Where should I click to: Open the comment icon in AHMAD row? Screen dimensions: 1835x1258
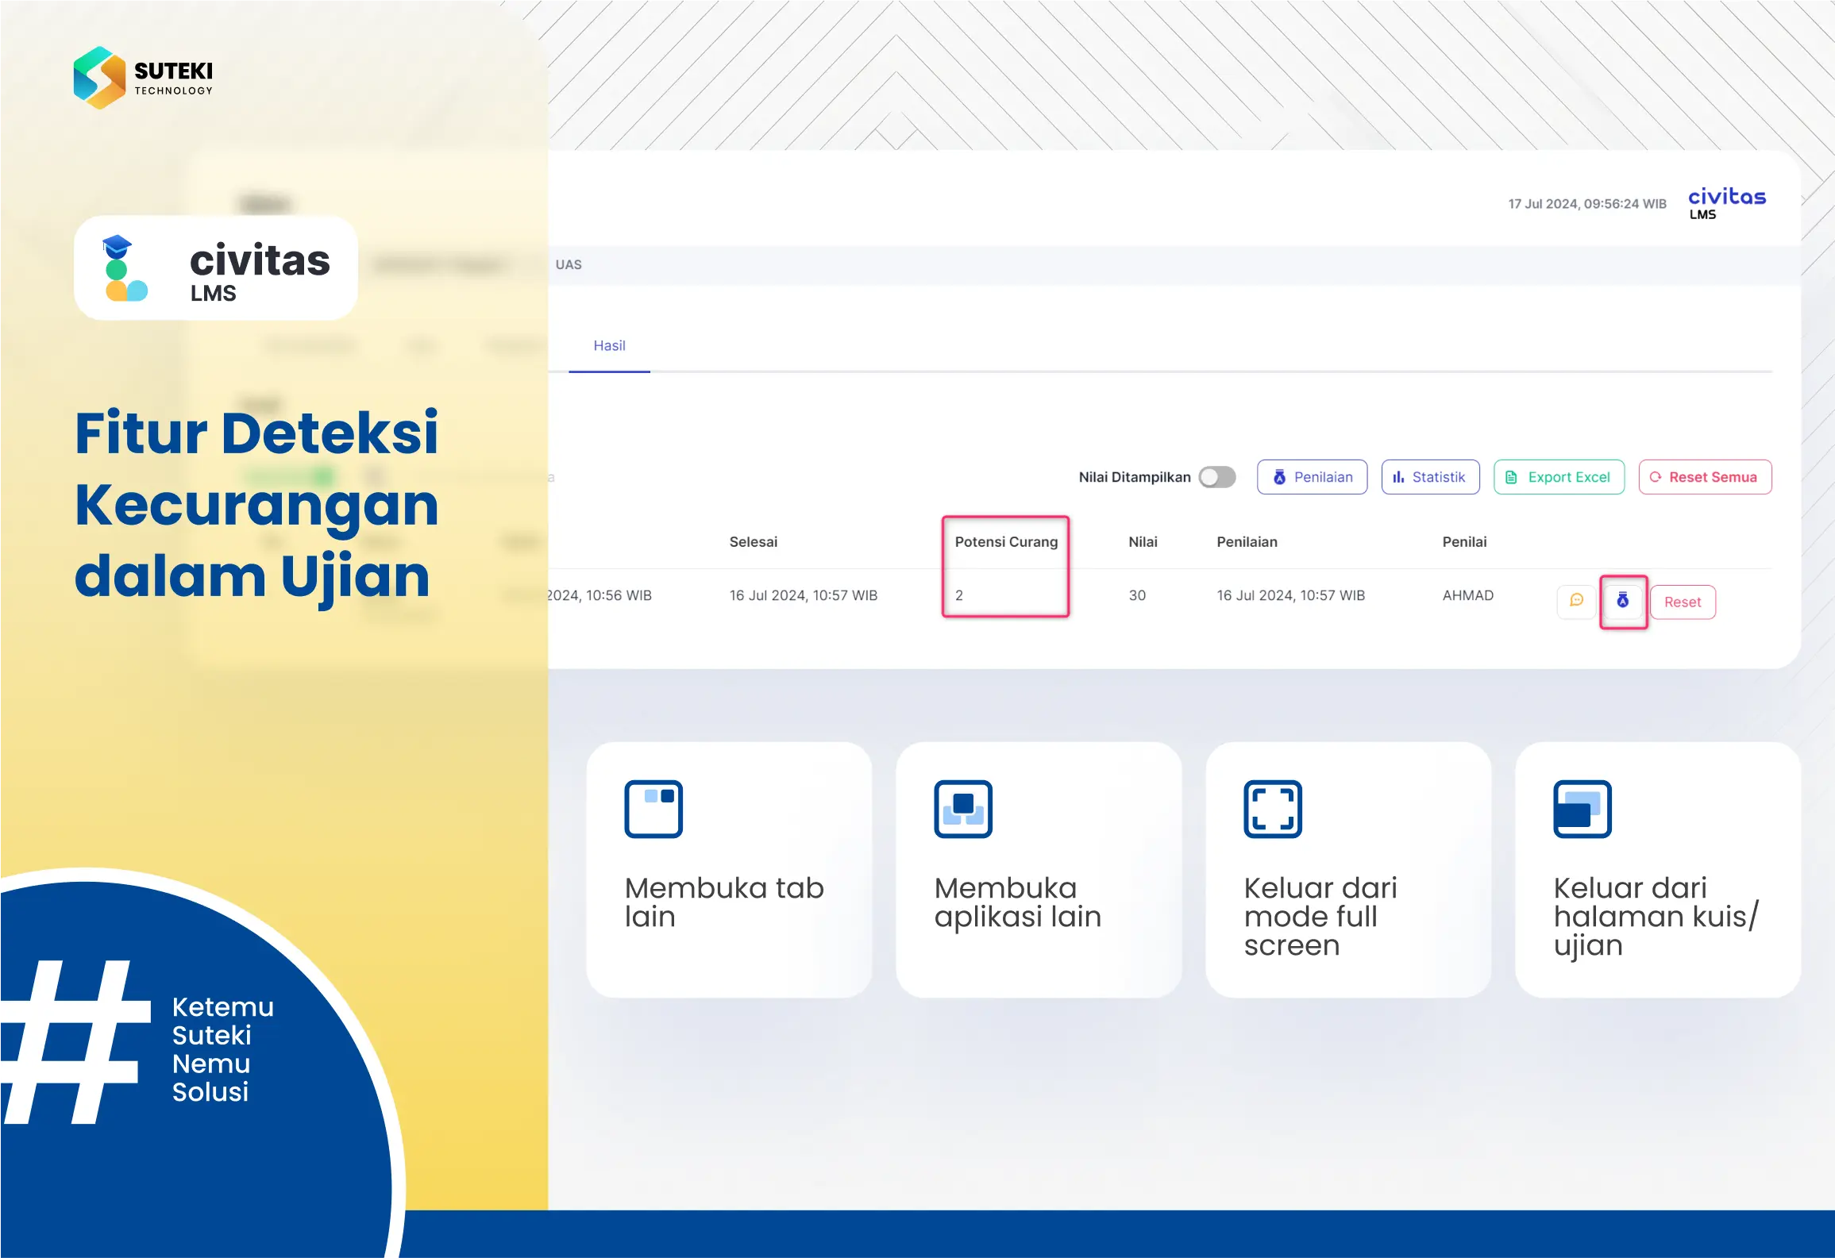coord(1576,601)
